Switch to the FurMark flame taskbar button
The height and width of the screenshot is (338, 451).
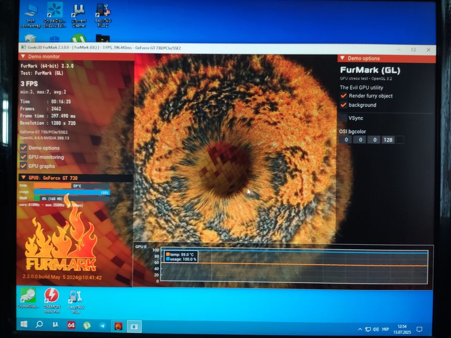[x=118, y=326]
